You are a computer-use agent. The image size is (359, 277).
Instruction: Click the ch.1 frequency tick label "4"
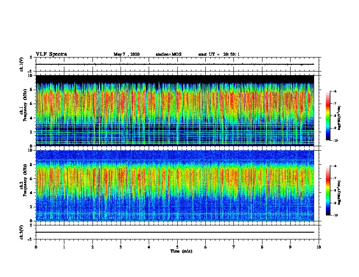[x=31, y=118]
